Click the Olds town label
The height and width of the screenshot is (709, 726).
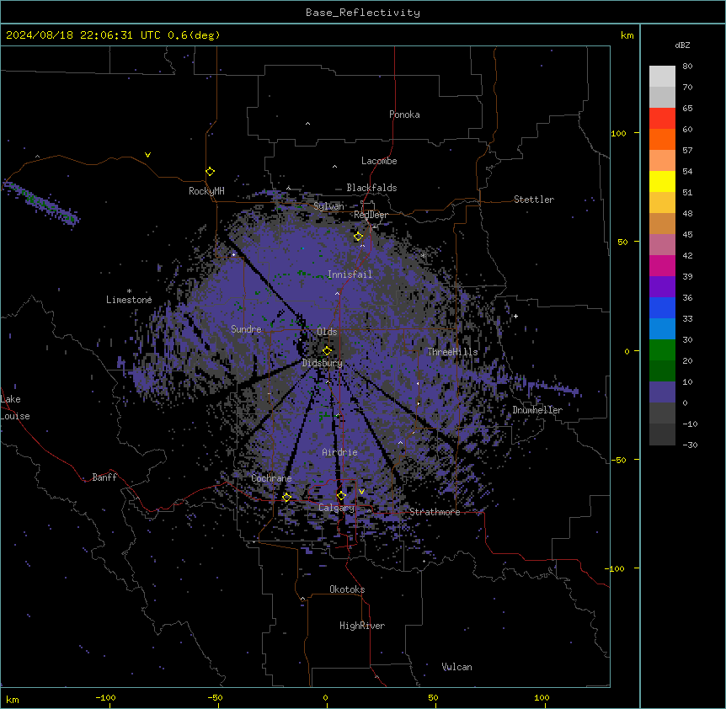(x=327, y=332)
